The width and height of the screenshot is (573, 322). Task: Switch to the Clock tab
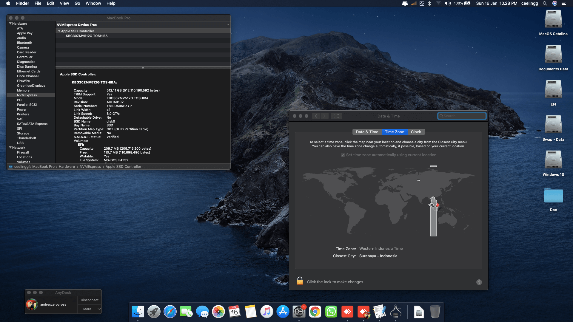(416, 132)
